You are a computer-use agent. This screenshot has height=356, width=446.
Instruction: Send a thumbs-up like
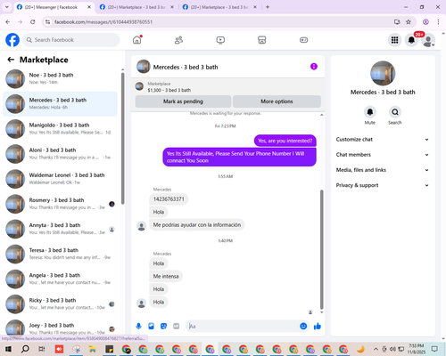(x=318, y=327)
